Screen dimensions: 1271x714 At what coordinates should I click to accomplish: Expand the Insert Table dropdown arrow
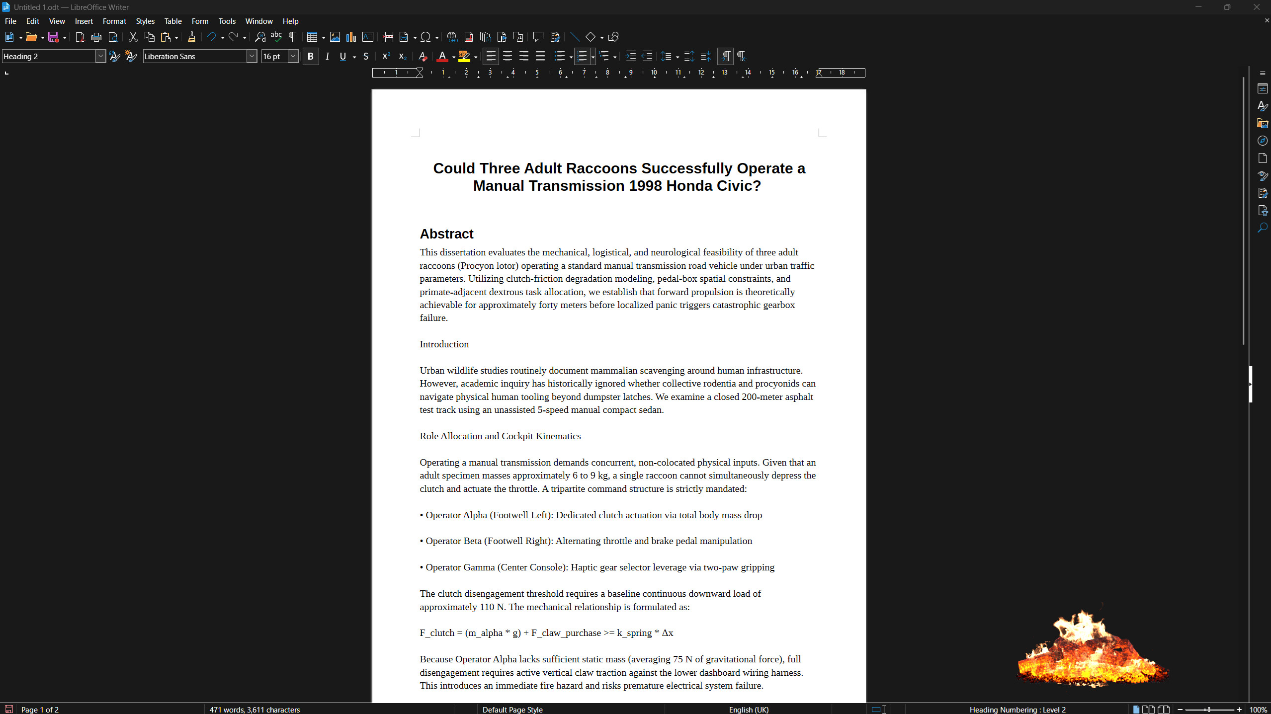(x=324, y=38)
